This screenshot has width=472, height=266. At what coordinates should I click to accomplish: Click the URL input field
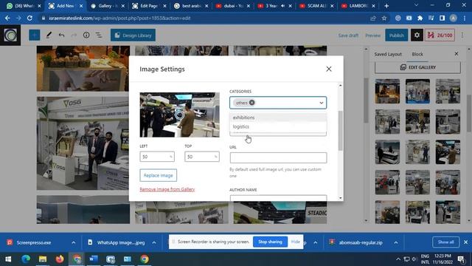pos(278,157)
